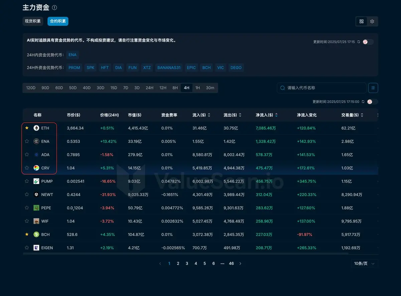Viewport: 401px width, 296px height.
Task: Select the 24H timeframe tab
Action: click(149, 88)
